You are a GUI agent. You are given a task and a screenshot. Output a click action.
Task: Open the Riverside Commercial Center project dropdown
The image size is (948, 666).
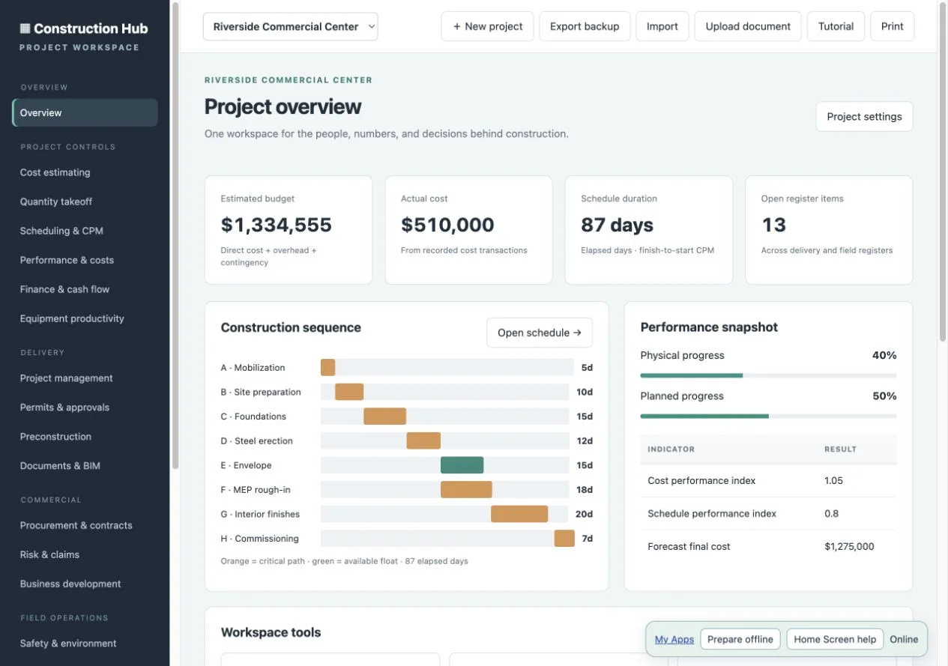point(290,26)
